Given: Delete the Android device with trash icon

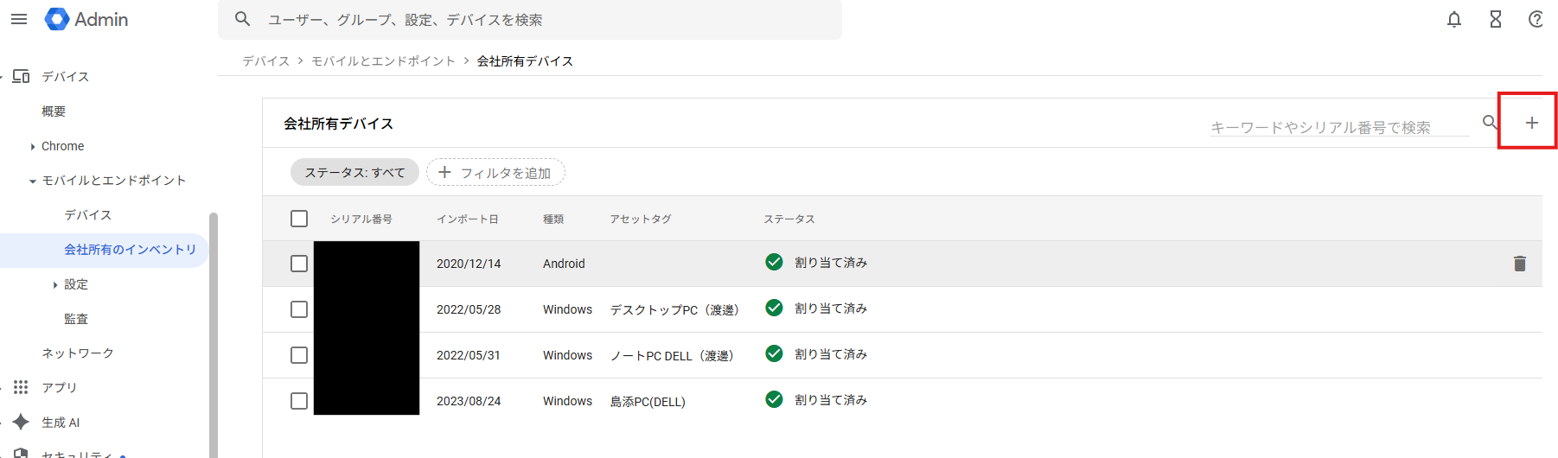Looking at the screenshot, I should tap(1519, 264).
